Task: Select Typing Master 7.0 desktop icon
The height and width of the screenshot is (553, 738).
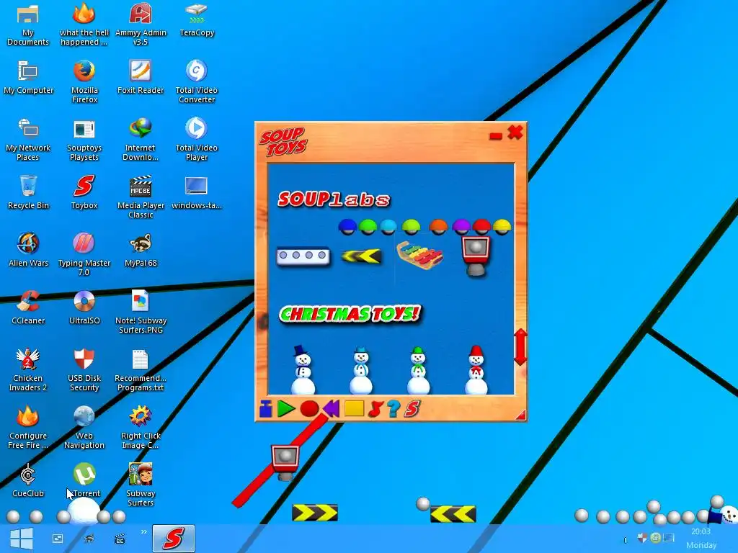Action: tap(84, 254)
